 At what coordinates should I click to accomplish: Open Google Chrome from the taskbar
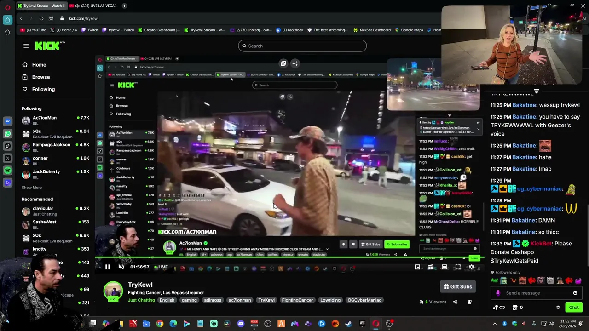pos(160,324)
